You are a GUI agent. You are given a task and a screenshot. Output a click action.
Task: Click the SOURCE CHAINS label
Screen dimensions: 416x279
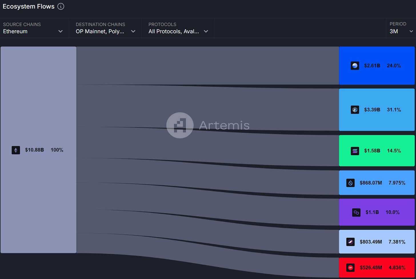pyautogui.click(x=22, y=25)
